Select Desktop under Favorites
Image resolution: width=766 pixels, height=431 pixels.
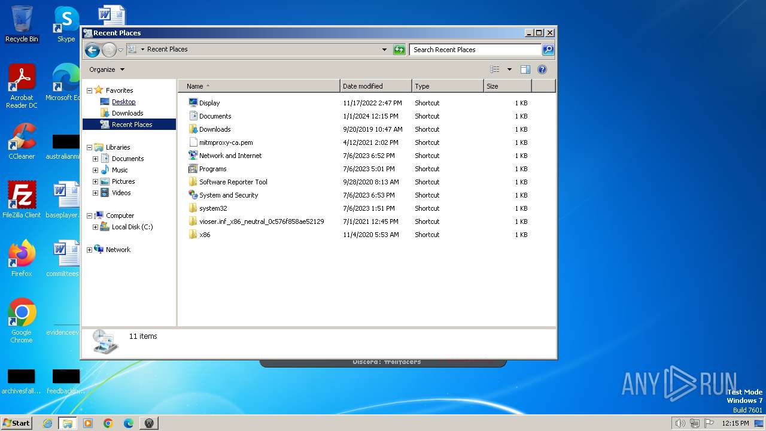[124, 102]
